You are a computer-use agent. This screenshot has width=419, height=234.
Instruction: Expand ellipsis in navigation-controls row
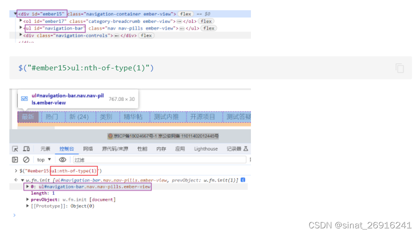coord(117,36)
